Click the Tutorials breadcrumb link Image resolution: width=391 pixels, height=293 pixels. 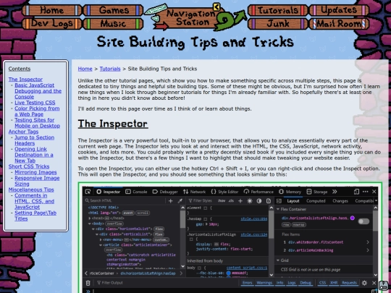coord(110,69)
